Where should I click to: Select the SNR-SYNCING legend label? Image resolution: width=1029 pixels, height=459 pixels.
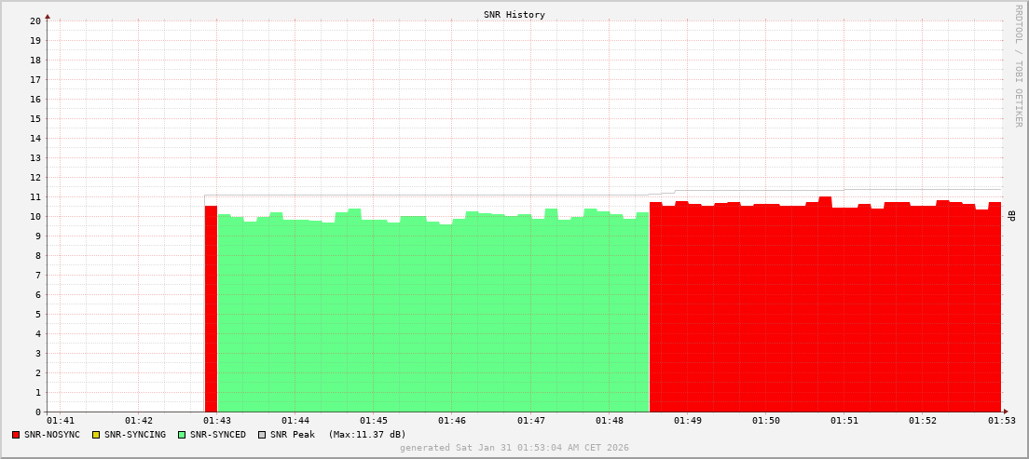[134, 435]
